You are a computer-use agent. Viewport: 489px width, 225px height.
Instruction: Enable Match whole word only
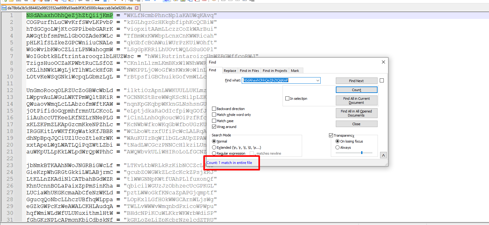coord(214,115)
